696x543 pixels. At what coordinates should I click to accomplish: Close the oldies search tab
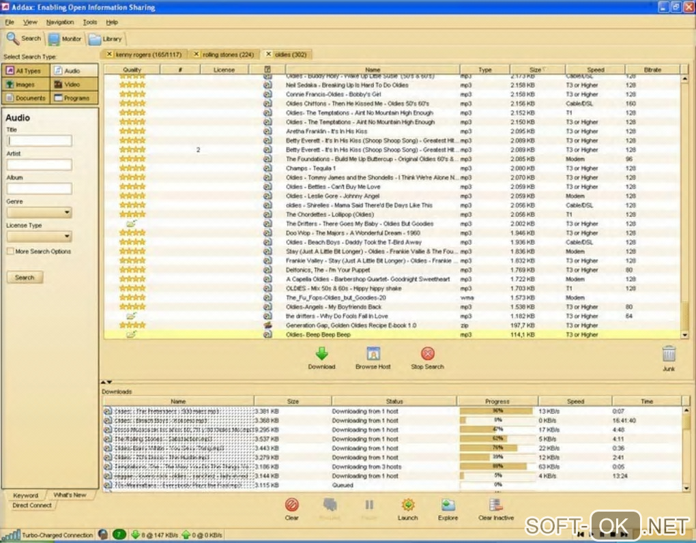269,54
